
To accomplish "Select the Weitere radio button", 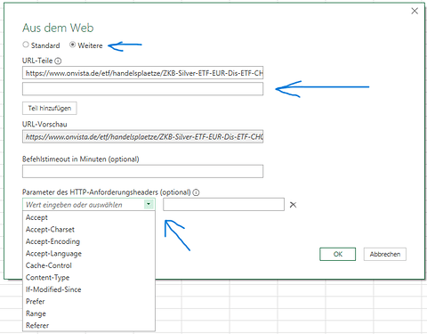I will (72, 45).
